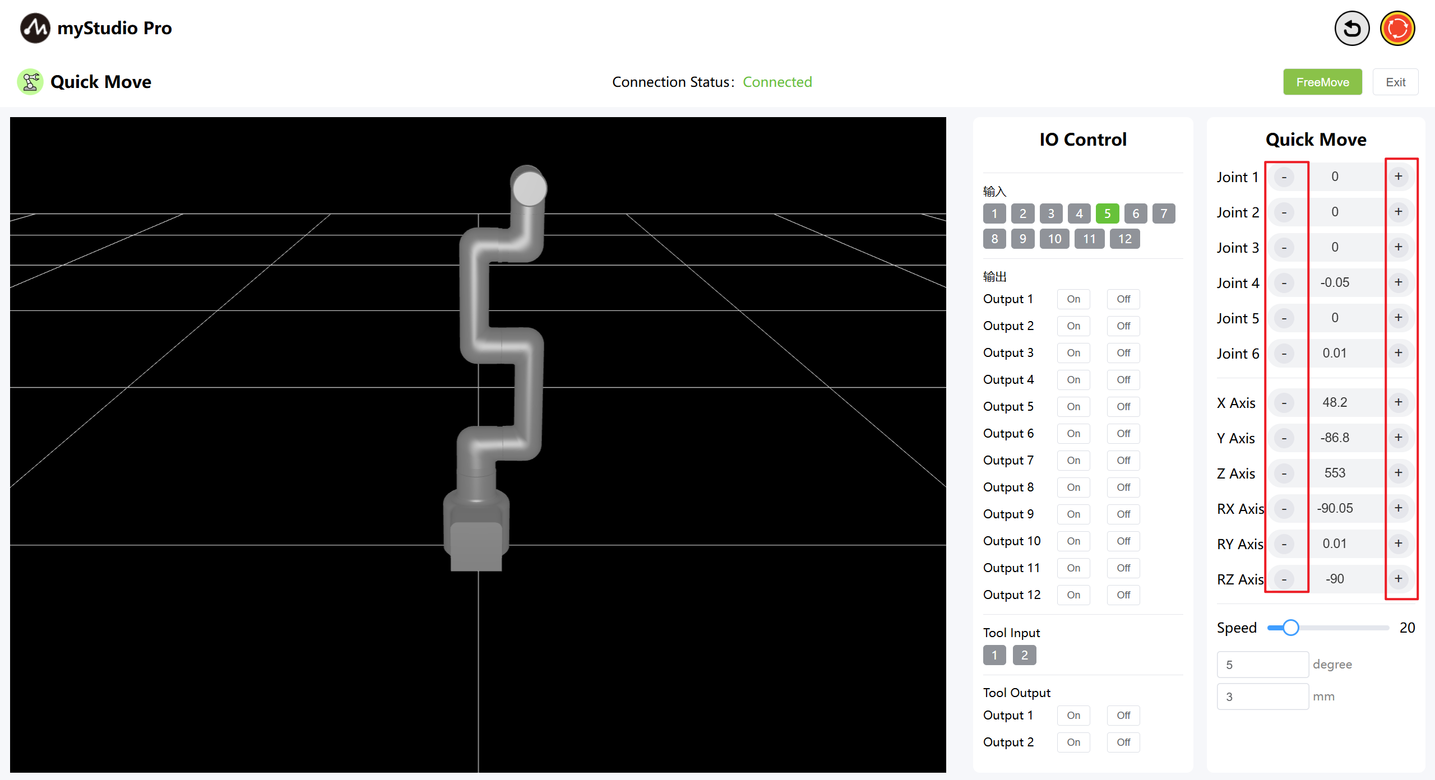Click the mm step input field
This screenshot has height=780, width=1435.
[x=1262, y=697]
